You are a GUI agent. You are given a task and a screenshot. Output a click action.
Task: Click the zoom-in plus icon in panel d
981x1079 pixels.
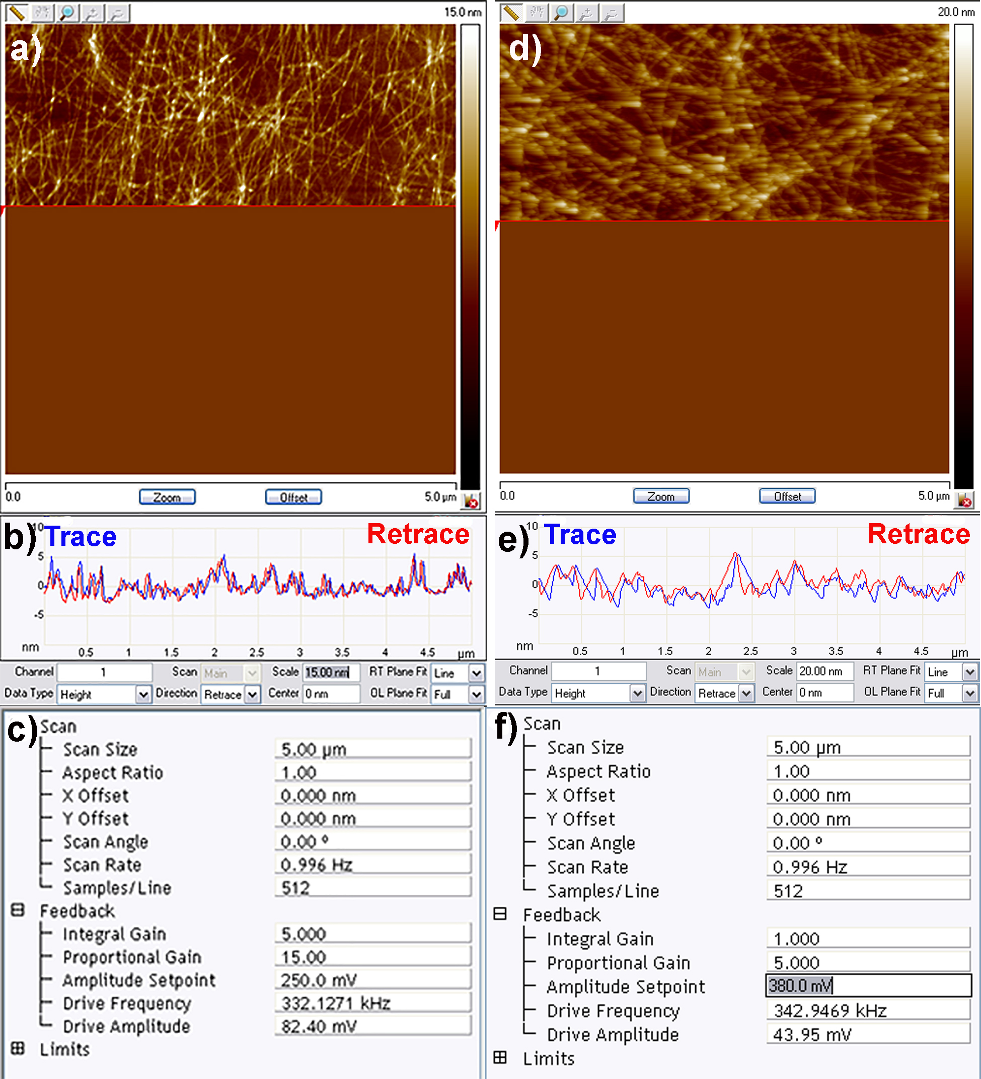point(586,12)
